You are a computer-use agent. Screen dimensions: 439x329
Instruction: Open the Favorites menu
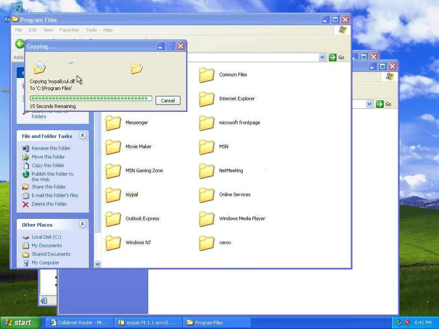pyautogui.click(x=69, y=30)
